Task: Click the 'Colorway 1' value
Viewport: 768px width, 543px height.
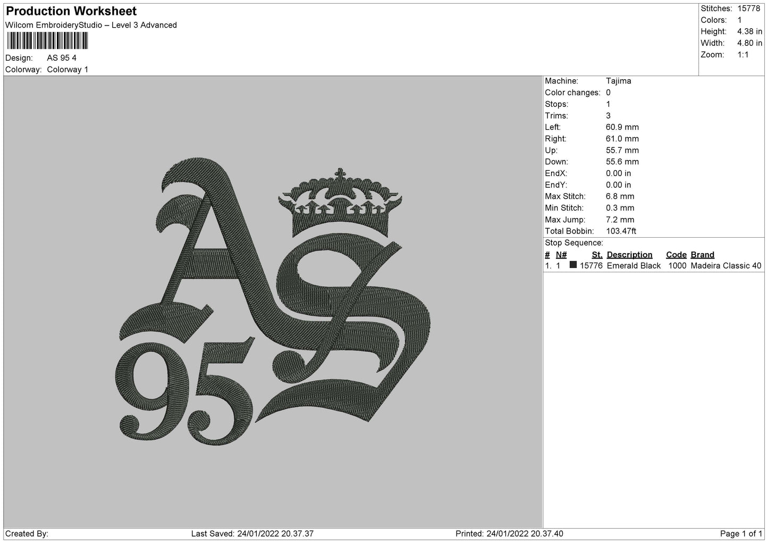Action: tap(67, 70)
